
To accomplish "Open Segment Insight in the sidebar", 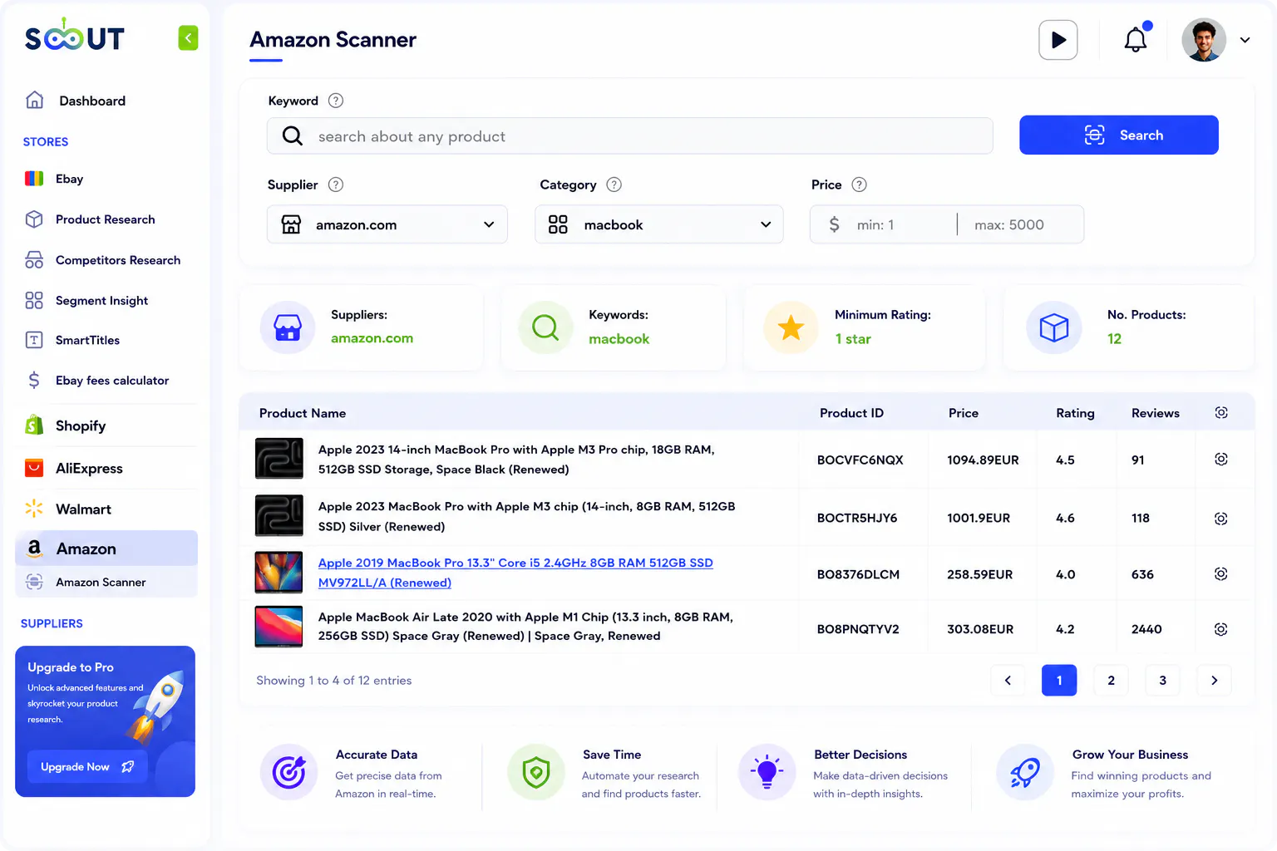I will pyautogui.click(x=86, y=300).
